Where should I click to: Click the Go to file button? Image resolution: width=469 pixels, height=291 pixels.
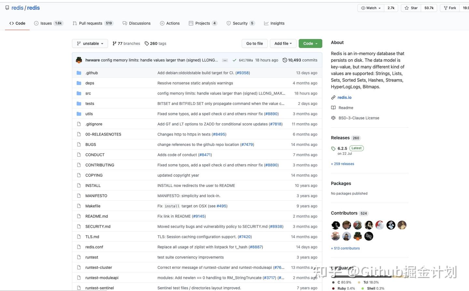(254, 43)
